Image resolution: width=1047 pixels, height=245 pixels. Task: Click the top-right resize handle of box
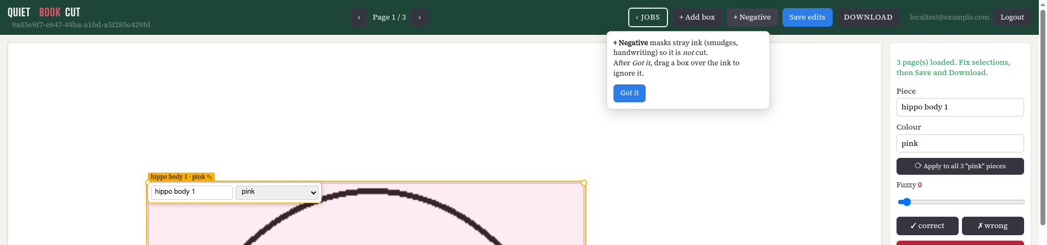584,183
